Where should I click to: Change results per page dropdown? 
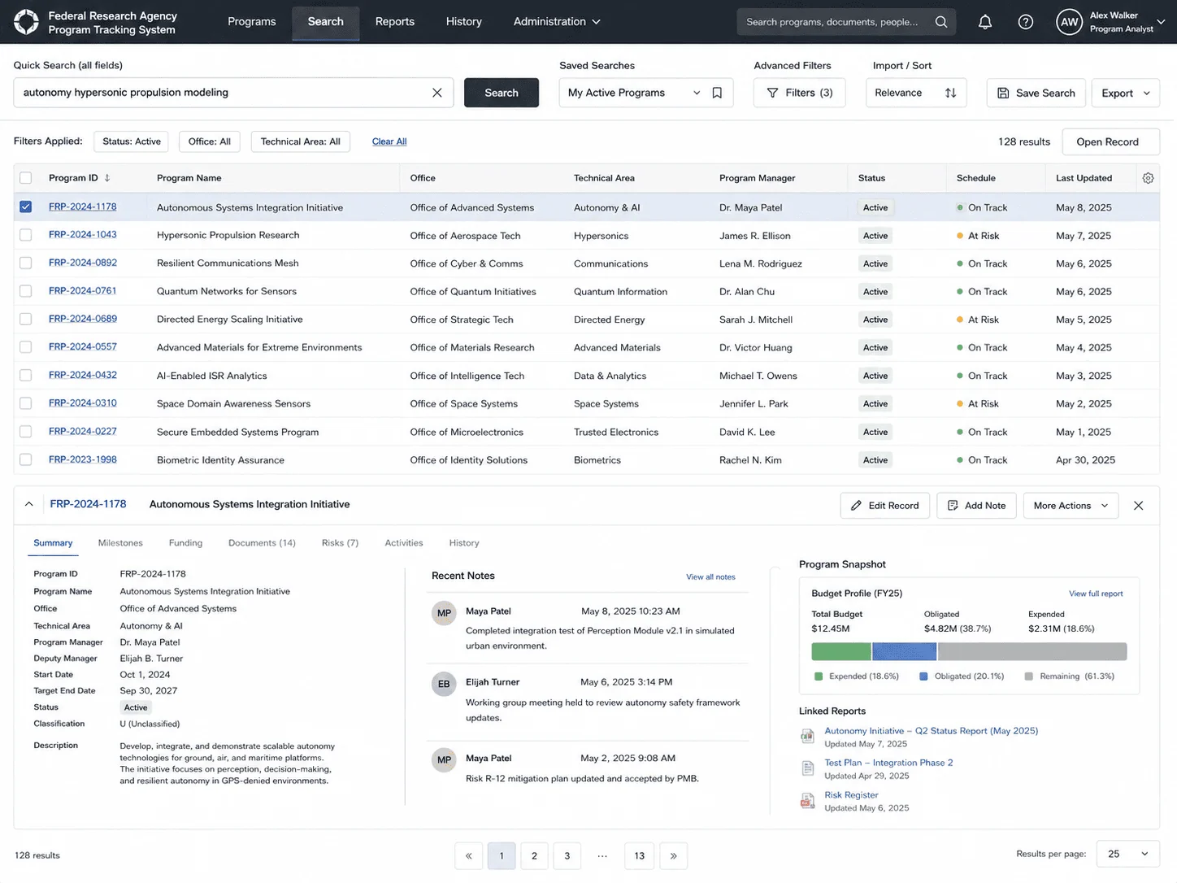coord(1128,855)
